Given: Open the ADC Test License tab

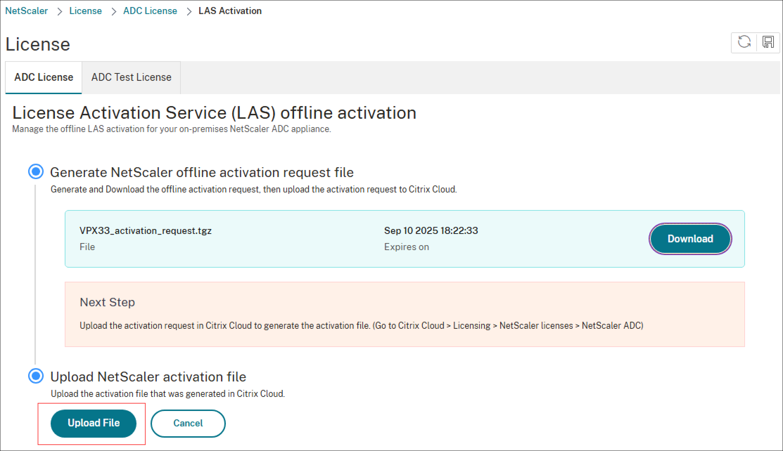Looking at the screenshot, I should [x=131, y=77].
